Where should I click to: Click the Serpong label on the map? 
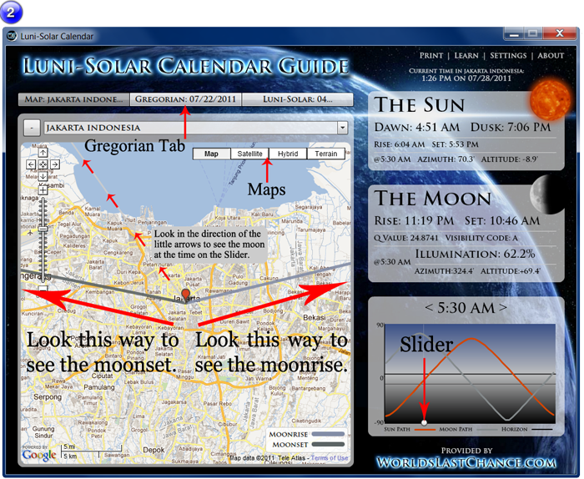pyautogui.click(x=48, y=397)
